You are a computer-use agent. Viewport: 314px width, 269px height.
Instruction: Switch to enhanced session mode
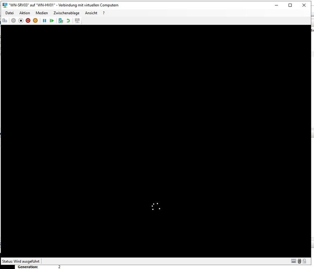[77, 20]
